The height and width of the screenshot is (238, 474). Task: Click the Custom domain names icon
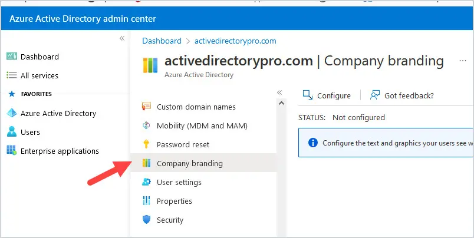146,107
